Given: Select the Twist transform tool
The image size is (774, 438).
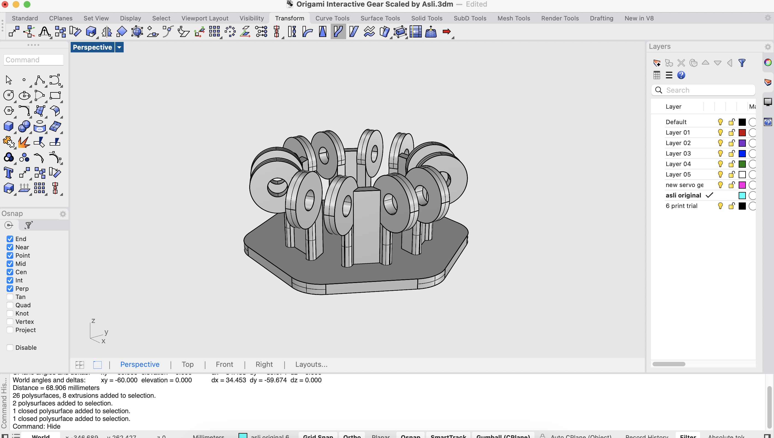Looking at the screenshot, I should tap(292, 31).
